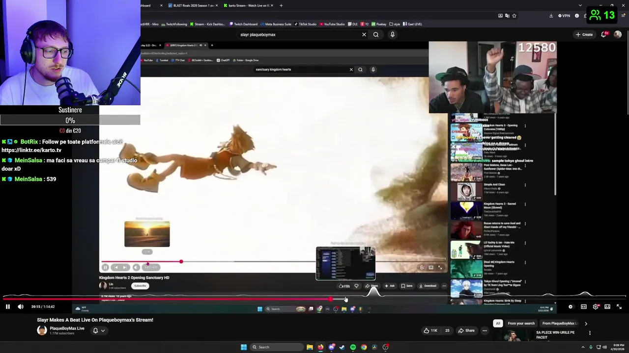Open TikTok Studio bookmark

click(305, 24)
